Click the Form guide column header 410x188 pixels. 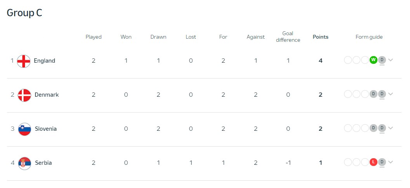coord(369,37)
